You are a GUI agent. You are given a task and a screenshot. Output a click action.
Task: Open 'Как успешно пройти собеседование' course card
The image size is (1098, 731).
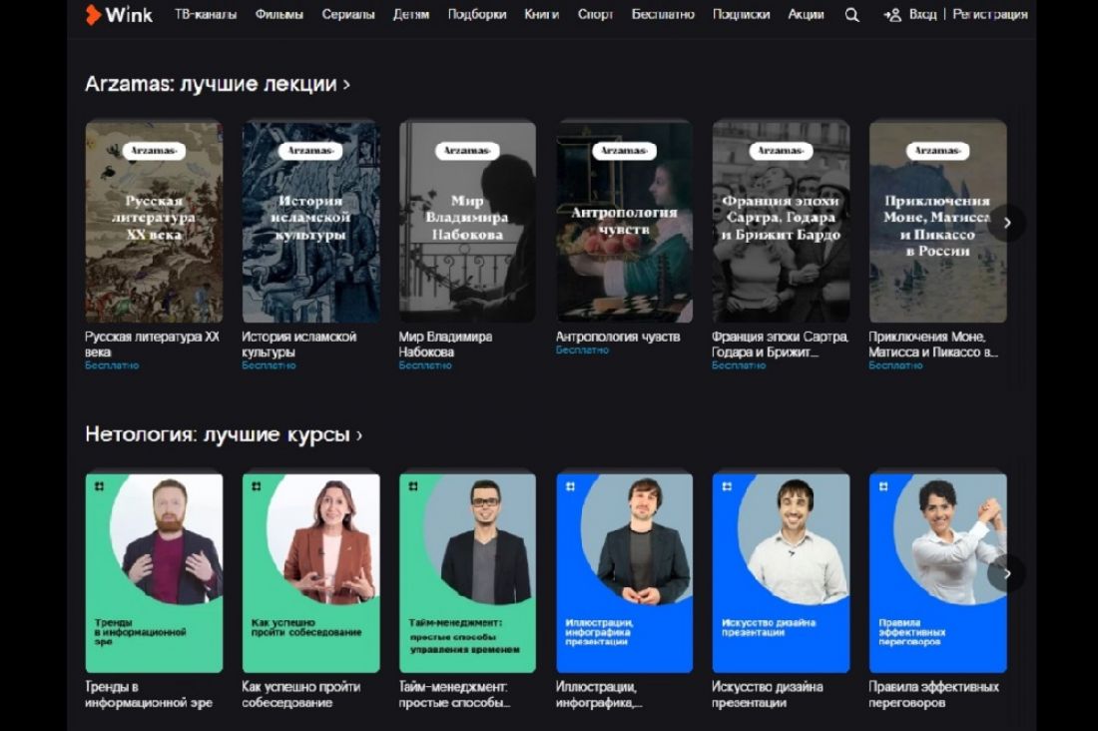pyautogui.click(x=310, y=572)
